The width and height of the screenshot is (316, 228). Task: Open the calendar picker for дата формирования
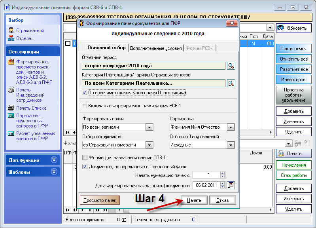tap(231, 185)
